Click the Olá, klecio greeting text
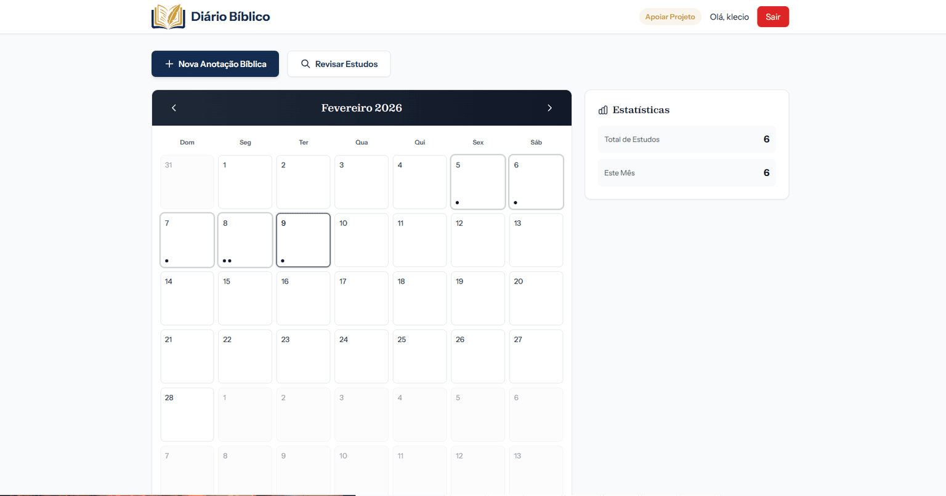This screenshot has width=946, height=496. 729,17
